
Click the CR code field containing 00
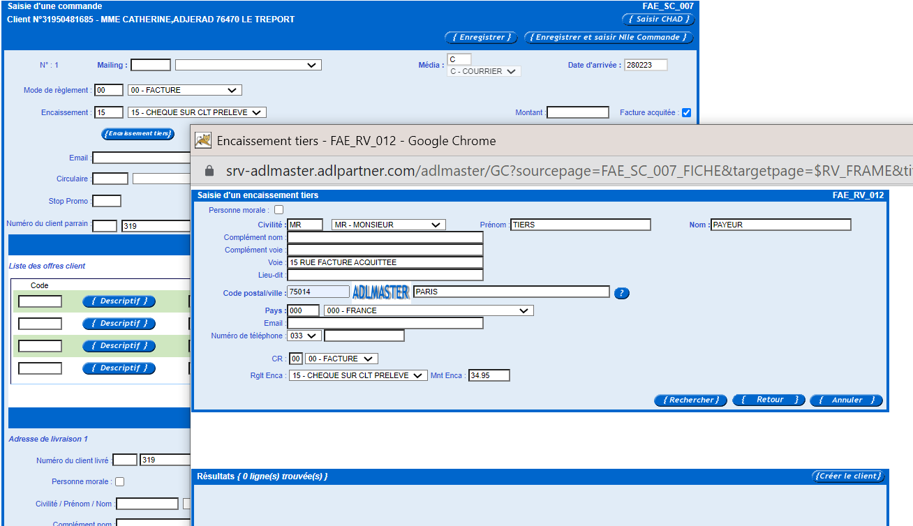296,359
